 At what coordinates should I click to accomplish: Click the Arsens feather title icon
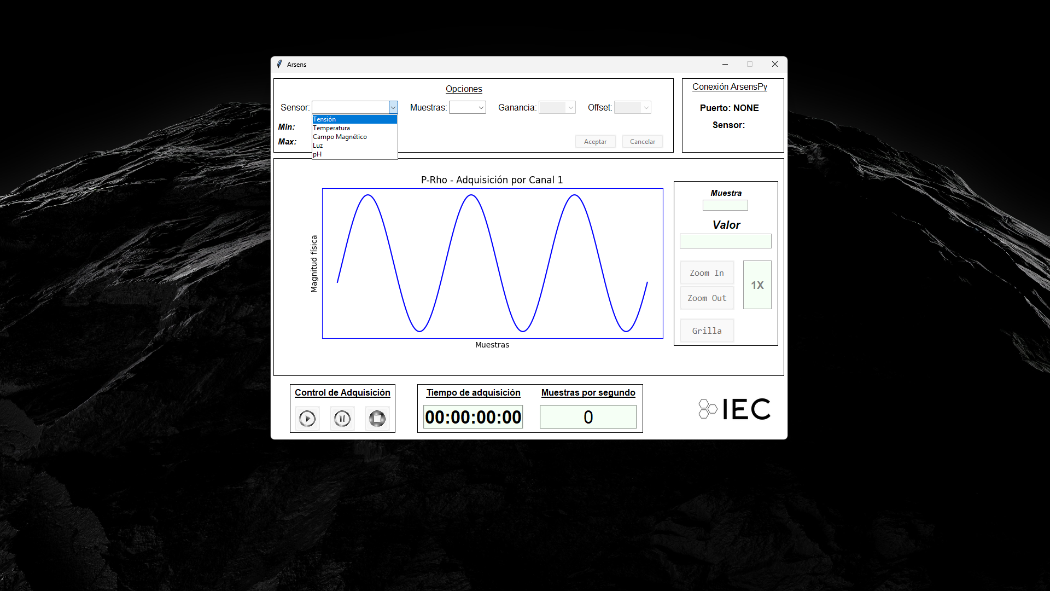coord(279,64)
